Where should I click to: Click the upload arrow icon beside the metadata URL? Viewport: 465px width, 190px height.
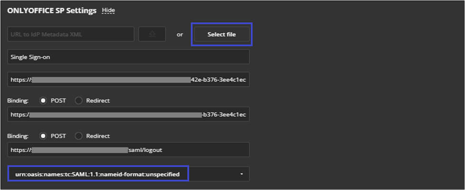(x=152, y=34)
